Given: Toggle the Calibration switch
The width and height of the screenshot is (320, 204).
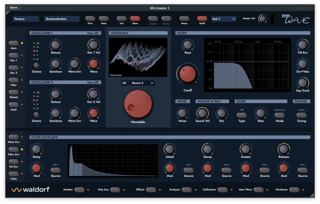Looking at the screenshot, I should click(222, 190).
